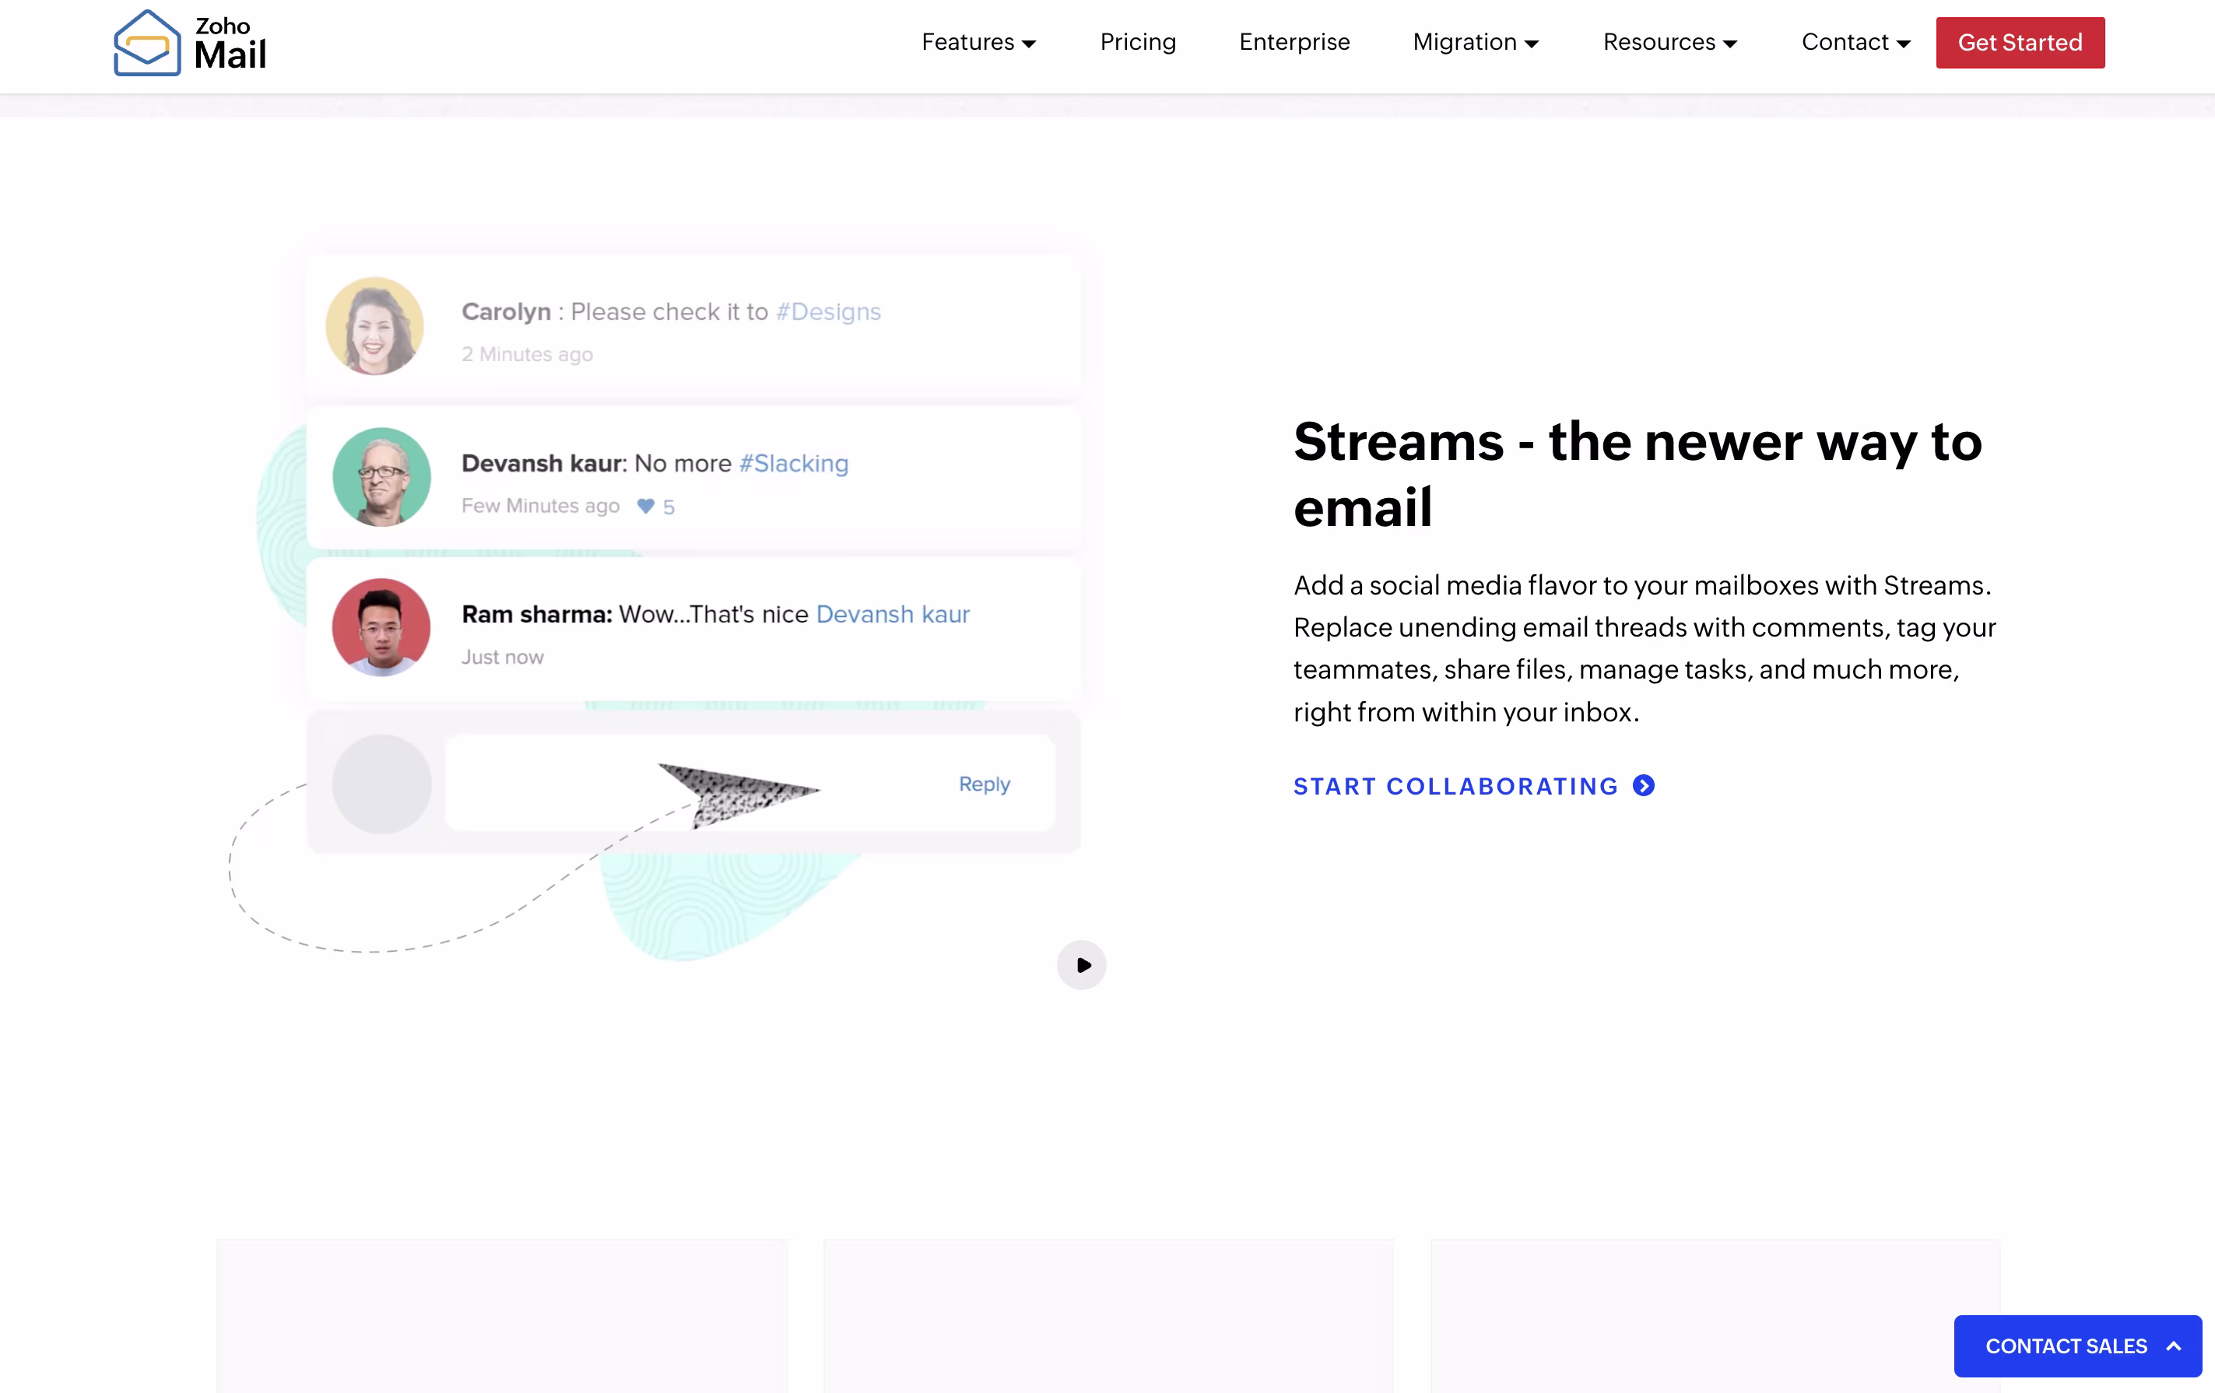Click the arrow icon beside START COLLABORATING

pyautogui.click(x=1643, y=785)
